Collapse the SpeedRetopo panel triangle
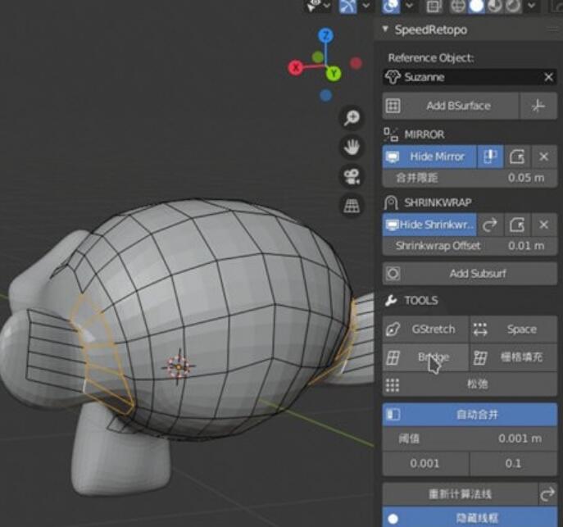The image size is (563, 527). pos(385,29)
